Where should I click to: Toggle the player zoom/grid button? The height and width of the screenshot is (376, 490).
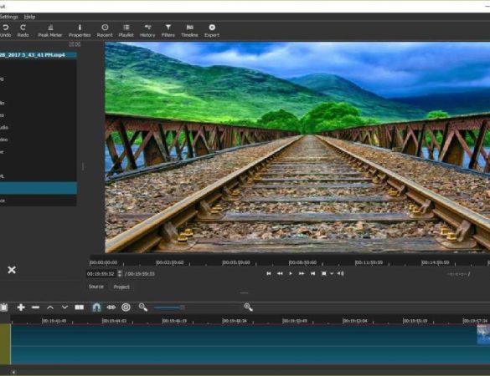click(324, 273)
